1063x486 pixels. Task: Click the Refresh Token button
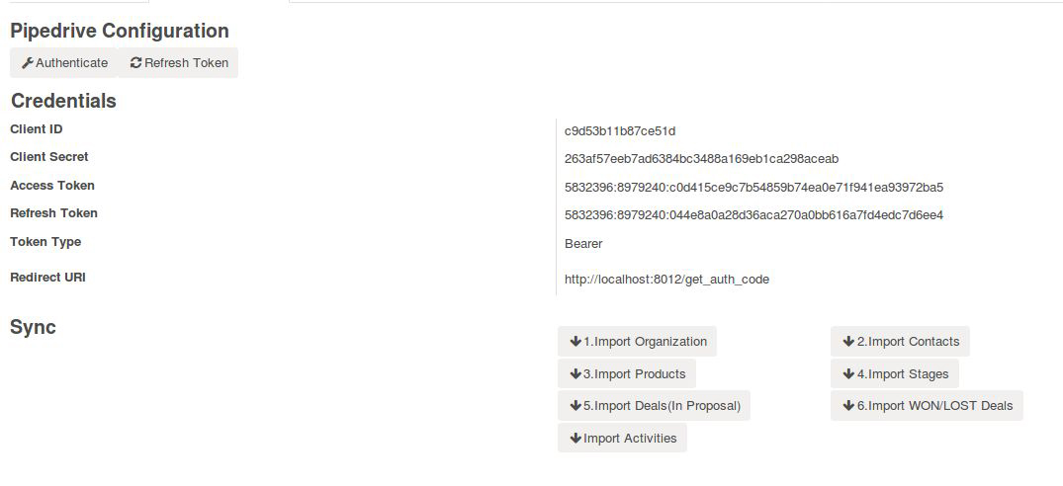click(178, 63)
